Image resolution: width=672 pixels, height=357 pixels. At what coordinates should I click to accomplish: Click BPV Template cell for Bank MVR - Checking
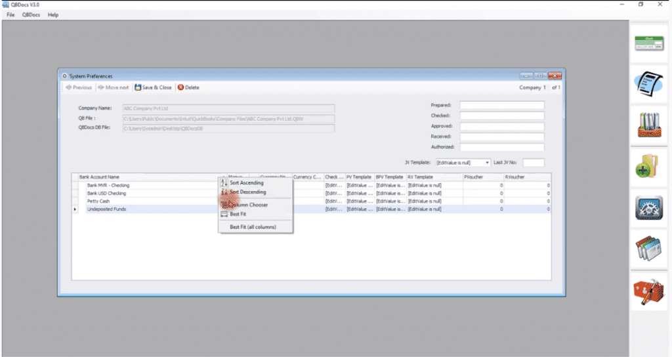point(390,186)
